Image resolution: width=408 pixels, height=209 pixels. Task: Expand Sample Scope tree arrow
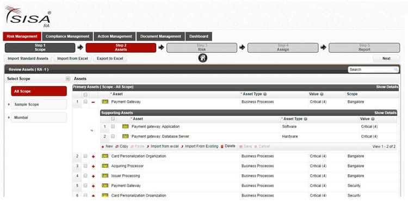[x=9, y=104]
